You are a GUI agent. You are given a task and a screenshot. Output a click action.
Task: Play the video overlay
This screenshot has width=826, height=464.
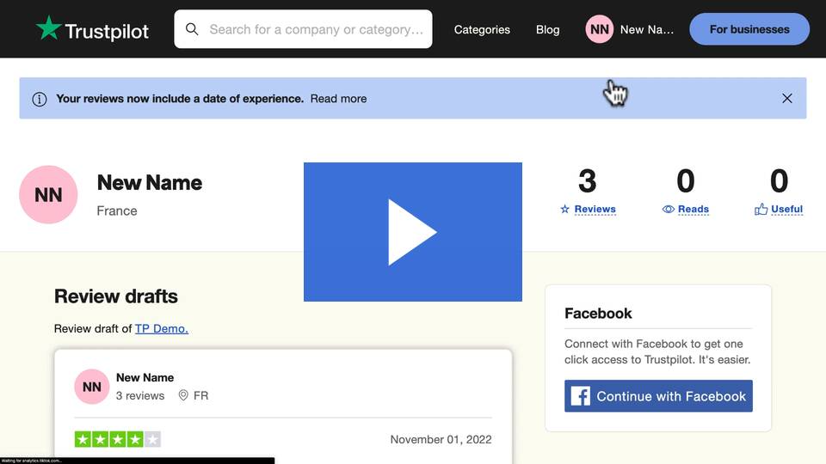(412, 232)
